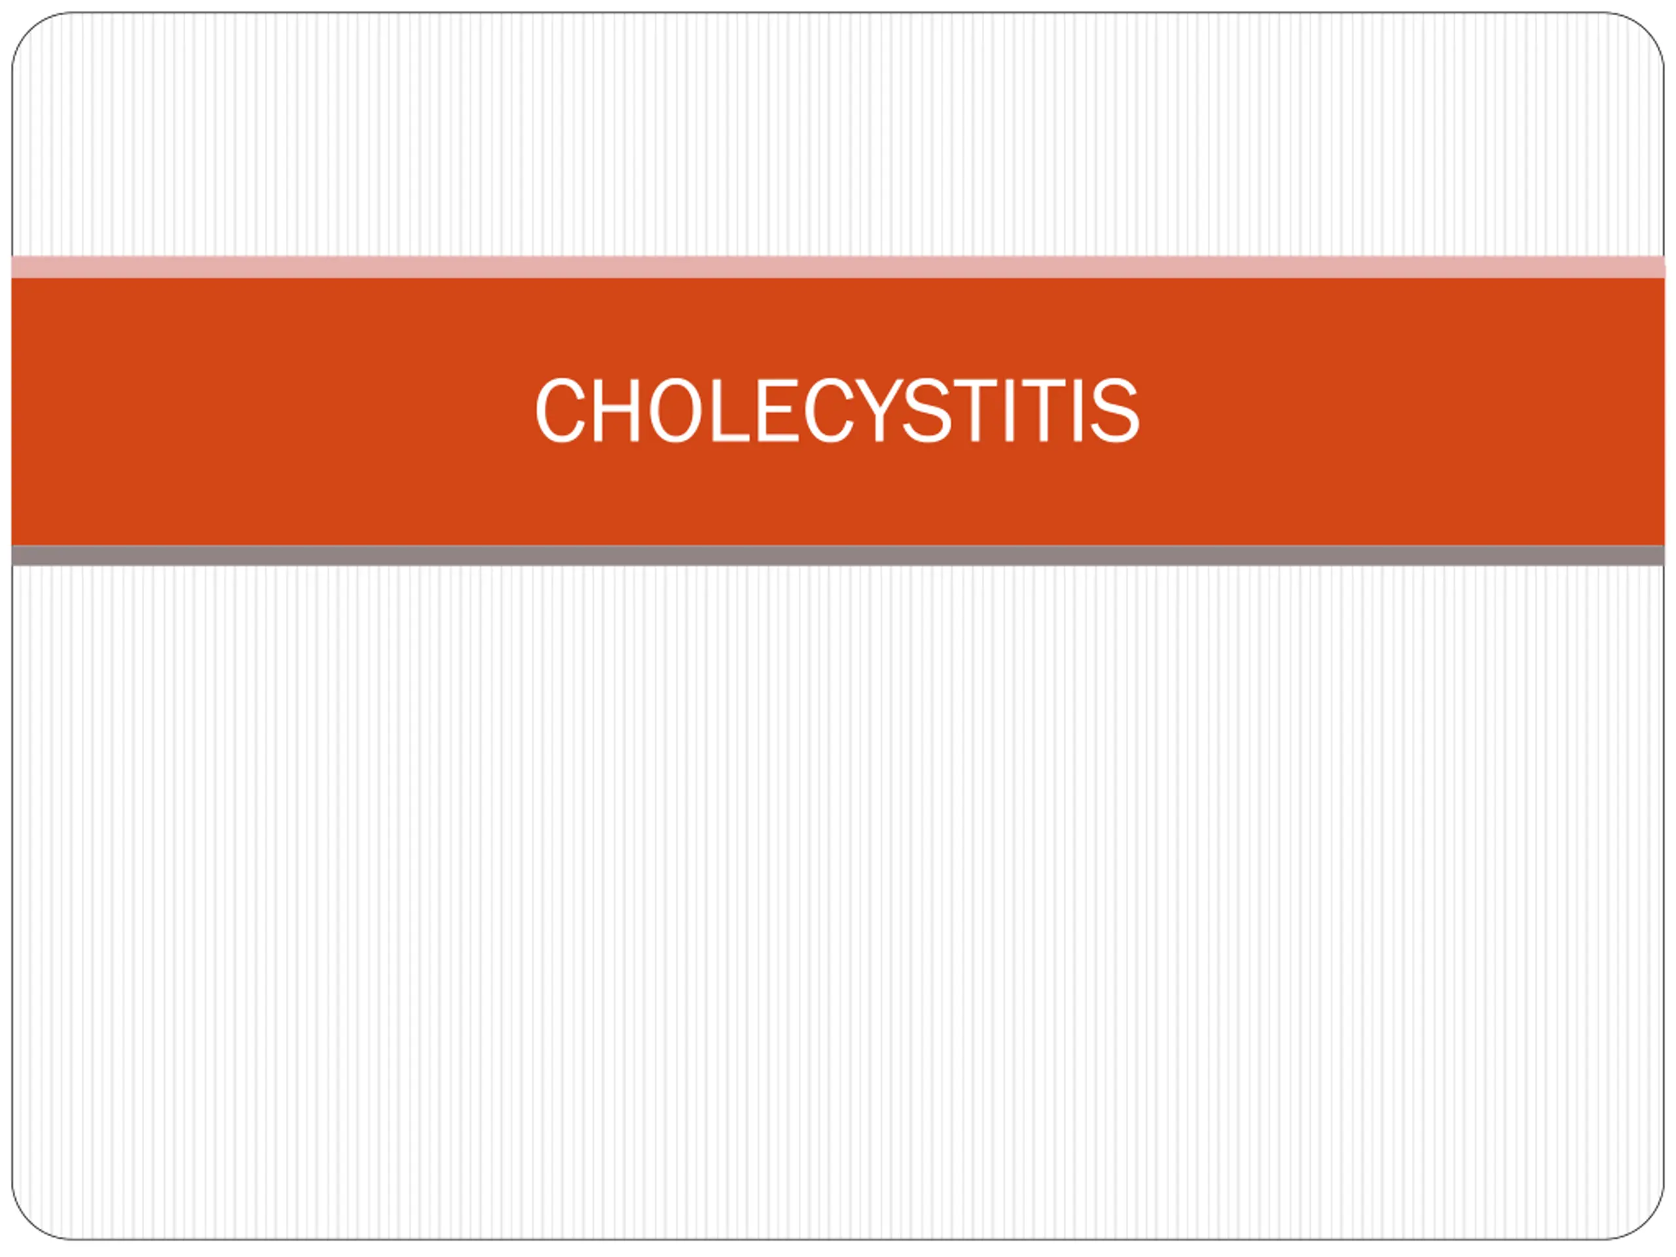Pick the gray color of the bottom stripe
Image resolution: width=1676 pixels, height=1257 pixels.
tap(838, 555)
